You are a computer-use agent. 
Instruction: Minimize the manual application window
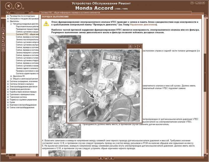[196, 3]
